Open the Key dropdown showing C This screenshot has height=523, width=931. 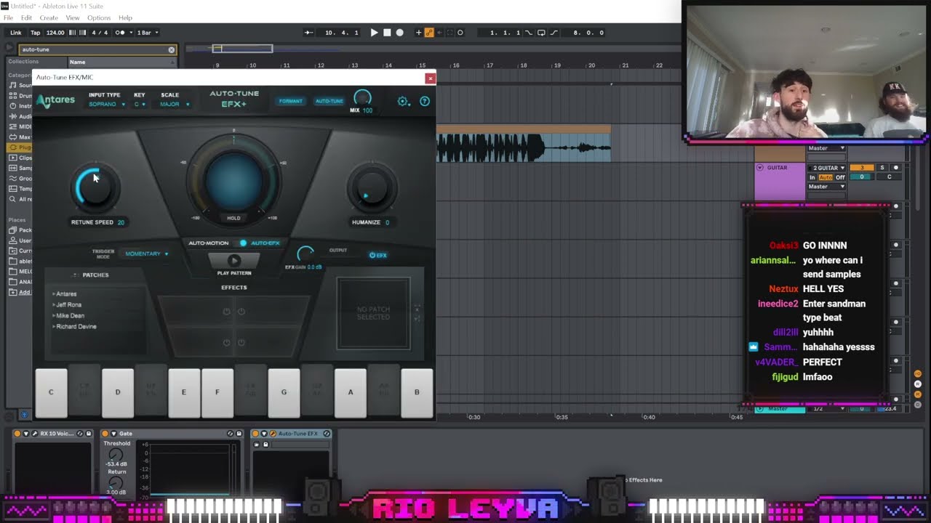pos(140,105)
